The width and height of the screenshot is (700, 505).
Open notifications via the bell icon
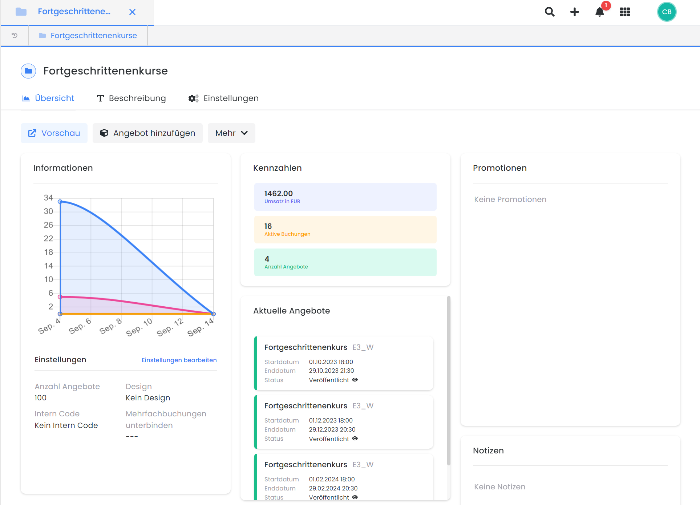pos(599,12)
